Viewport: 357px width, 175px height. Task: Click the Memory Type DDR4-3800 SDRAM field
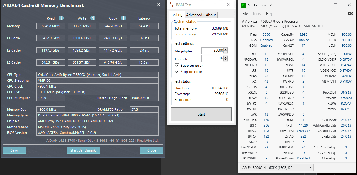click(98, 115)
